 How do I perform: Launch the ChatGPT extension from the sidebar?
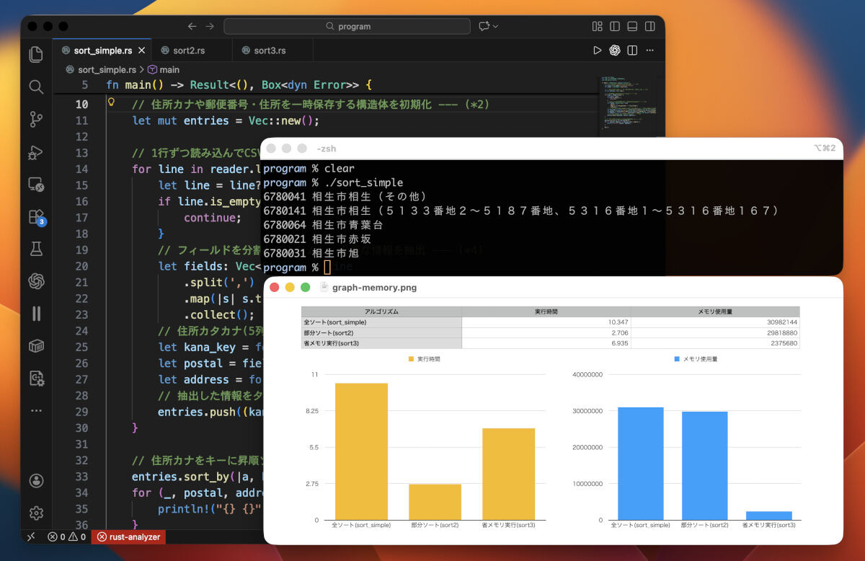coord(36,281)
